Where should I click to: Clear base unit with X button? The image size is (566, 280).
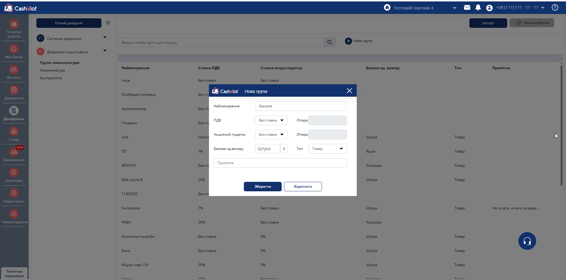(284, 149)
